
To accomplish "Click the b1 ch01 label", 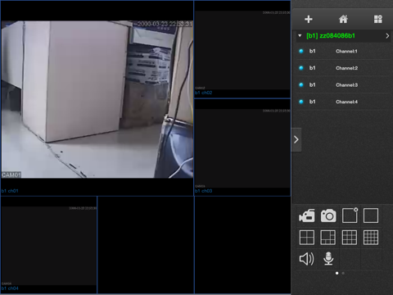I will (10, 191).
